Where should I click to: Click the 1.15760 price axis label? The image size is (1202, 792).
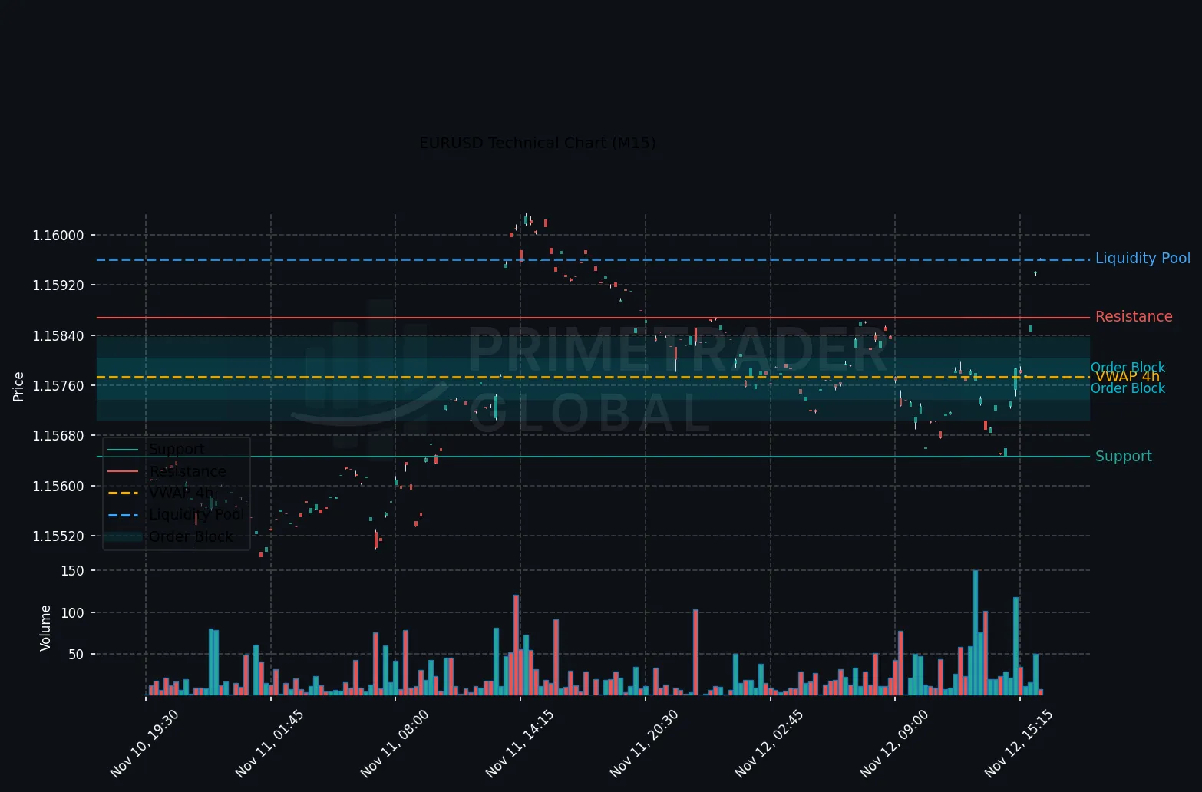tap(58, 386)
